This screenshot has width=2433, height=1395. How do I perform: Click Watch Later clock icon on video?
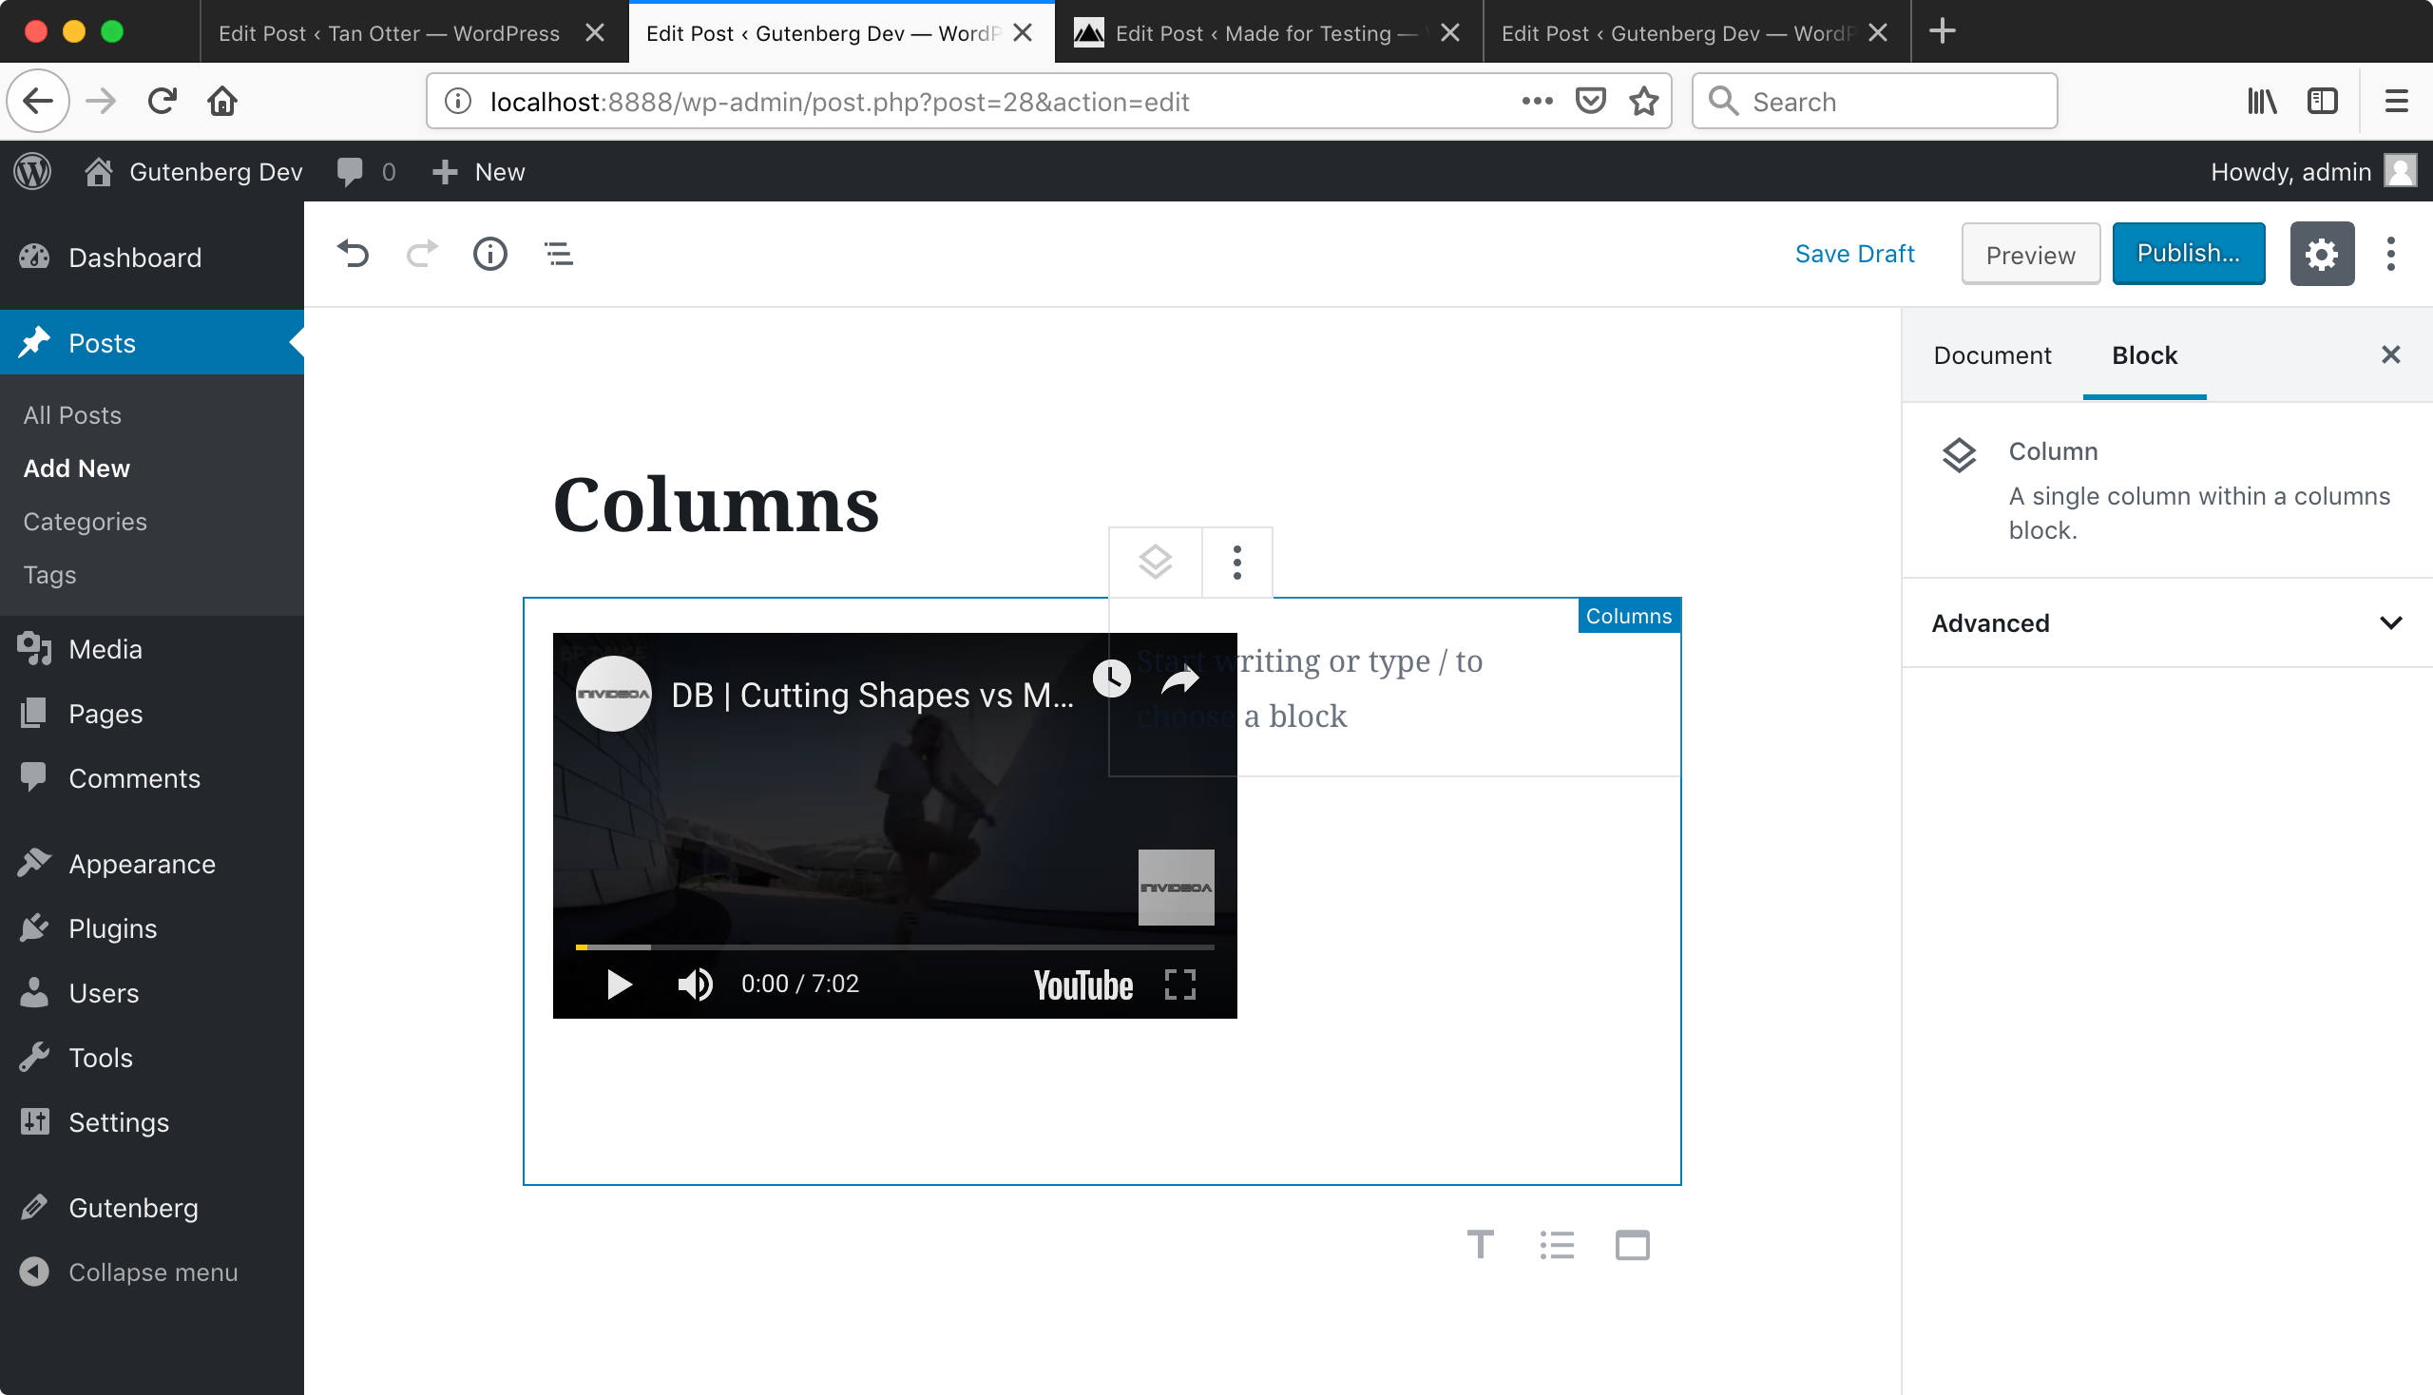(x=1112, y=679)
